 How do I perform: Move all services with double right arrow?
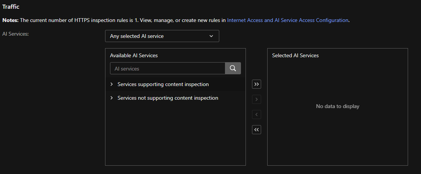(257, 84)
